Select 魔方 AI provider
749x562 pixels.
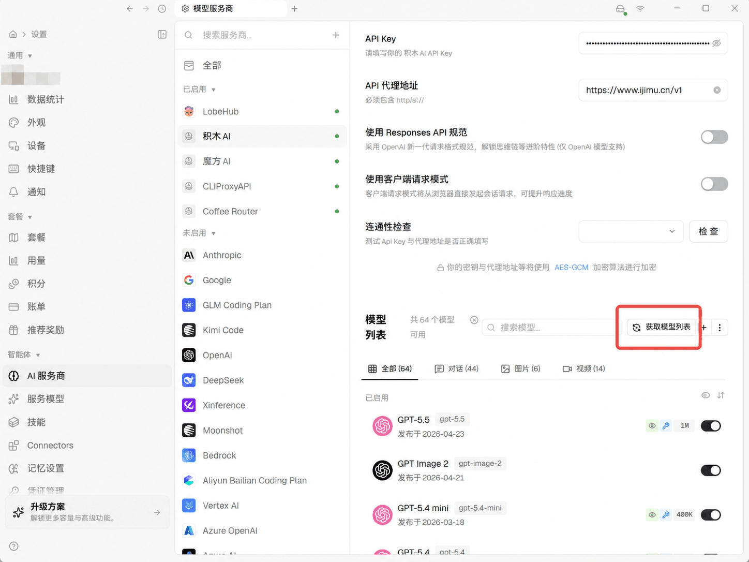pos(262,161)
